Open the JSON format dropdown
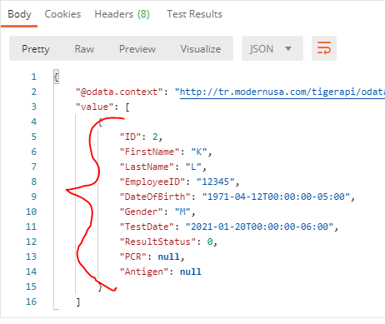The width and height of the screenshot is (385, 324). tap(272, 48)
